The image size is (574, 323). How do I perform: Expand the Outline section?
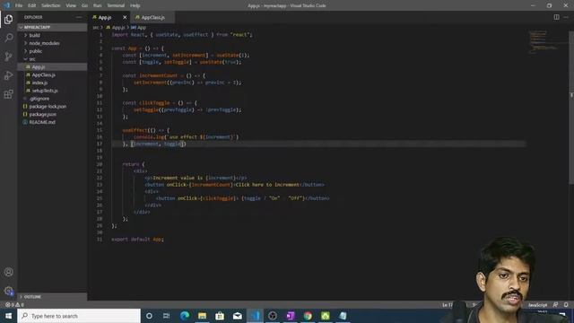click(x=52, y=297)
